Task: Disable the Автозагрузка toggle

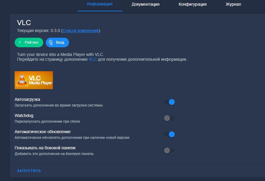Action: click(x=169, y=102)
